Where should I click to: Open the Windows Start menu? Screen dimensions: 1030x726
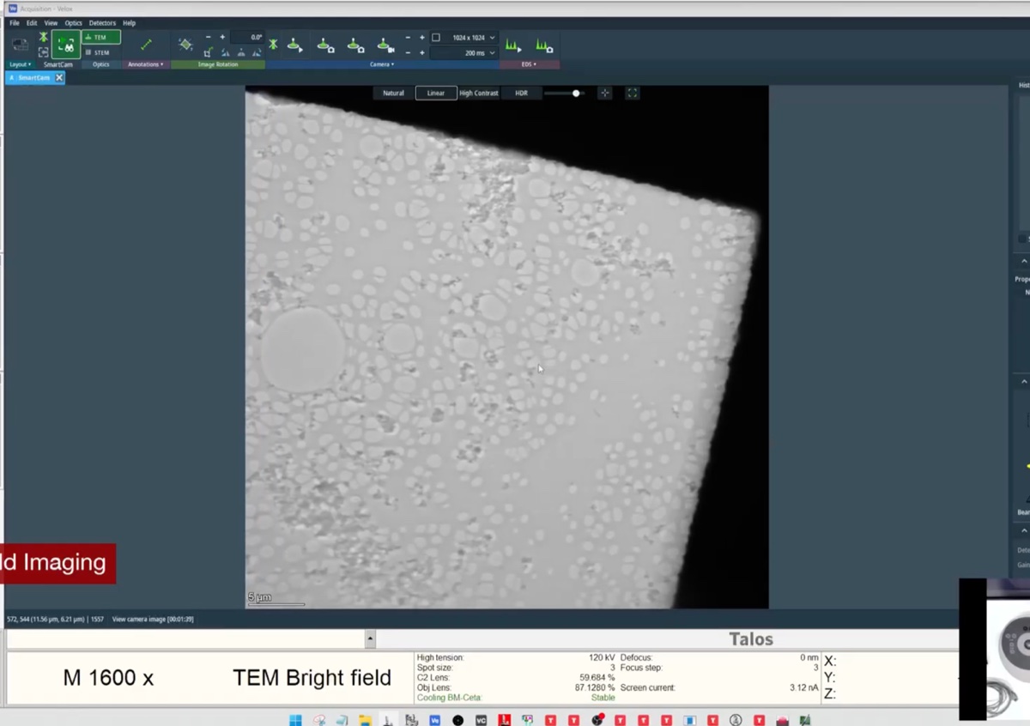point(295,720)
